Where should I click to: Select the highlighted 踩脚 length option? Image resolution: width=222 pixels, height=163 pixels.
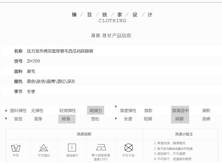(180, 119)
